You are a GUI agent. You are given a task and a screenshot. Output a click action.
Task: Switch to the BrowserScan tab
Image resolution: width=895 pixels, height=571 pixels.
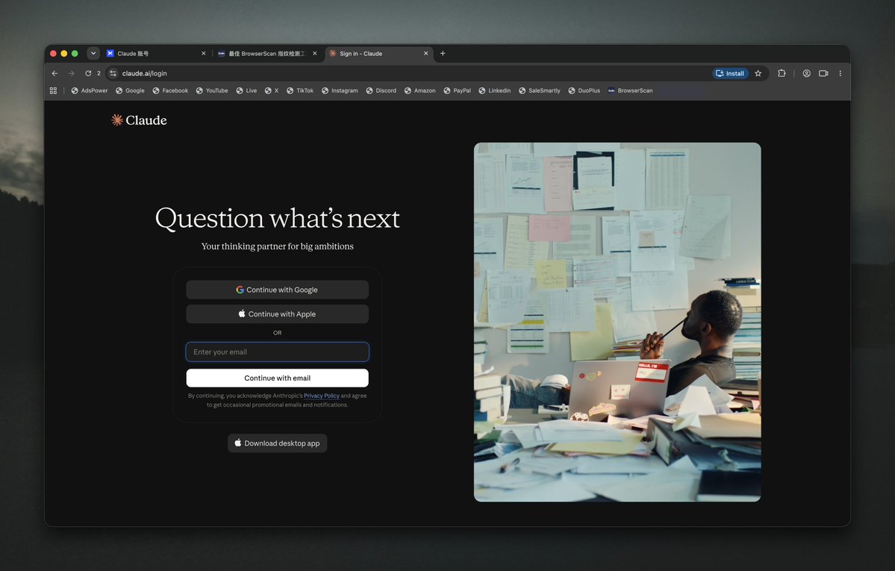coord(267,53)
